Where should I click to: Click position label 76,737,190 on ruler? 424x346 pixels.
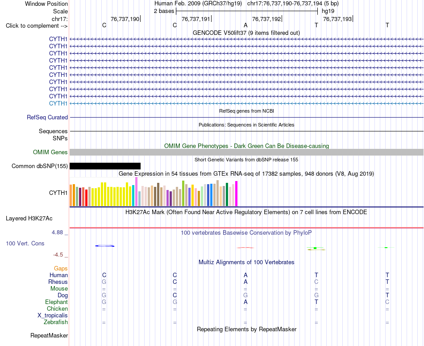point(125,19)
